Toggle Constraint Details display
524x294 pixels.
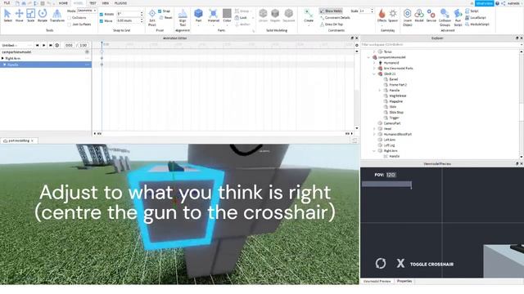[335, 18]
